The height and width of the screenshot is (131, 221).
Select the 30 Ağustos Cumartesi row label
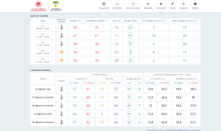43,122
